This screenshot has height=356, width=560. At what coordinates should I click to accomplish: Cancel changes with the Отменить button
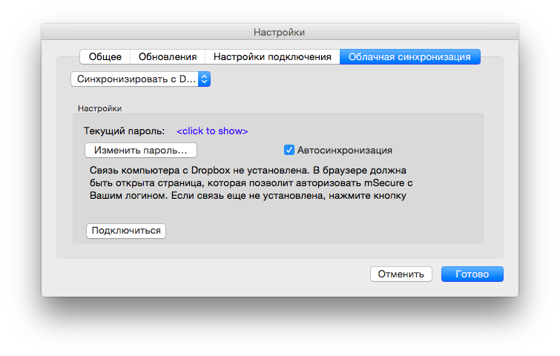click(401, 274)
